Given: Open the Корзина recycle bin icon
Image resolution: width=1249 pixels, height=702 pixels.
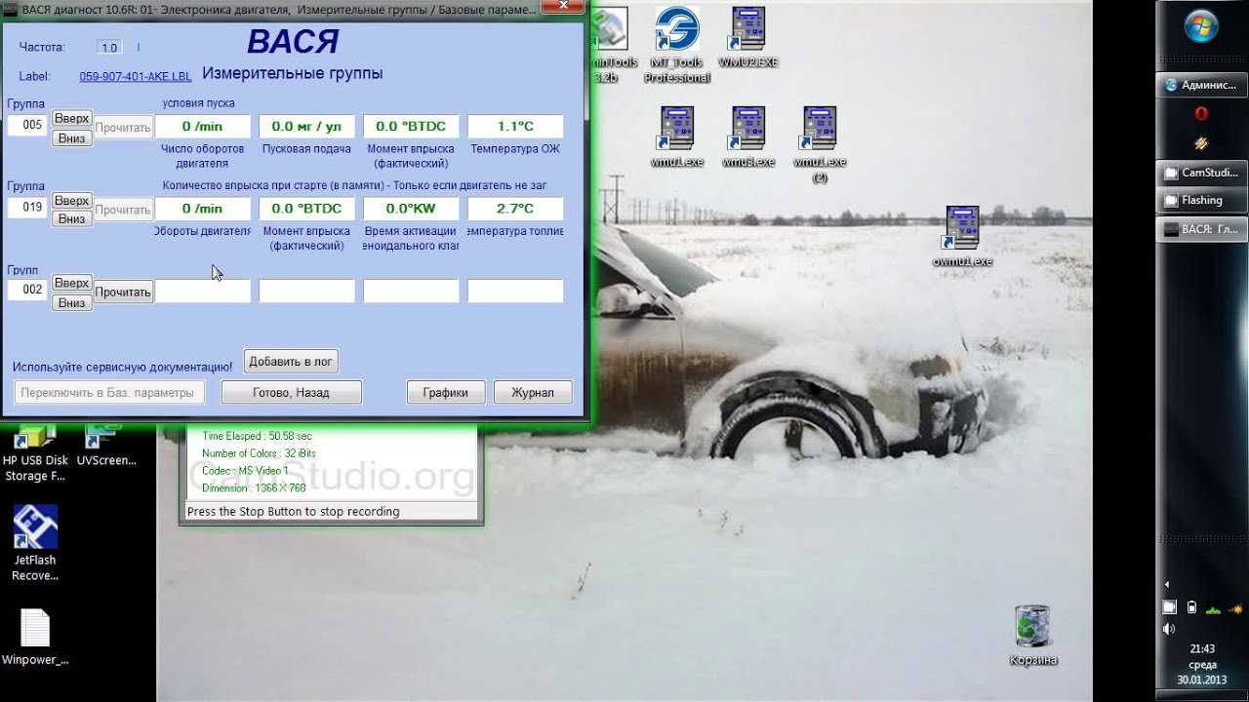Looking at the screenshot, I should tap(1032, 635).
